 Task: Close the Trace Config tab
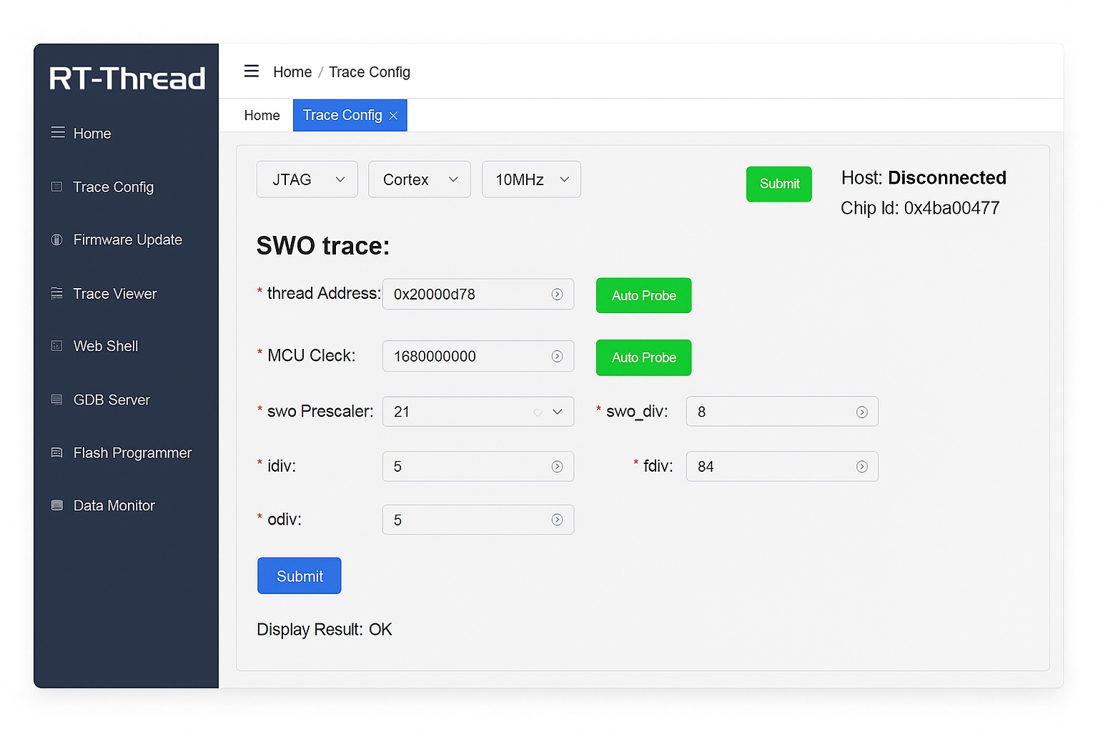393,116
